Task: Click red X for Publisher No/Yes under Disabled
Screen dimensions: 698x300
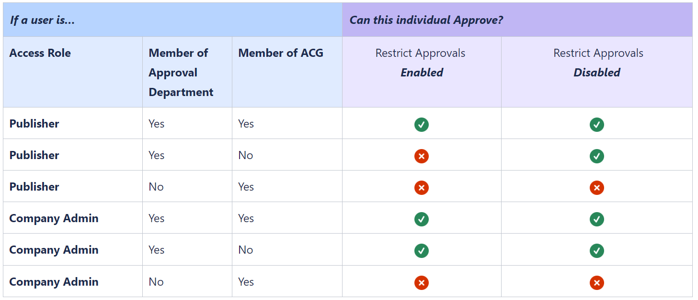Action: (x=597, y=188)
